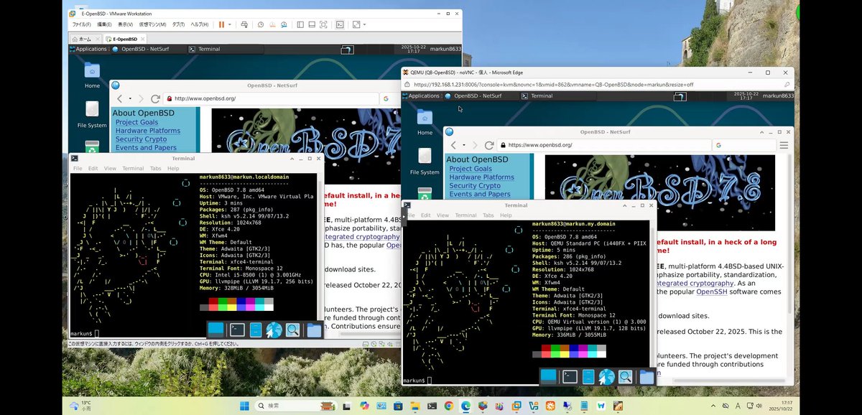This screenshot has height=415, width=862.
Task: Click terminal icon in right guest dock
Action: pos(570,376)
